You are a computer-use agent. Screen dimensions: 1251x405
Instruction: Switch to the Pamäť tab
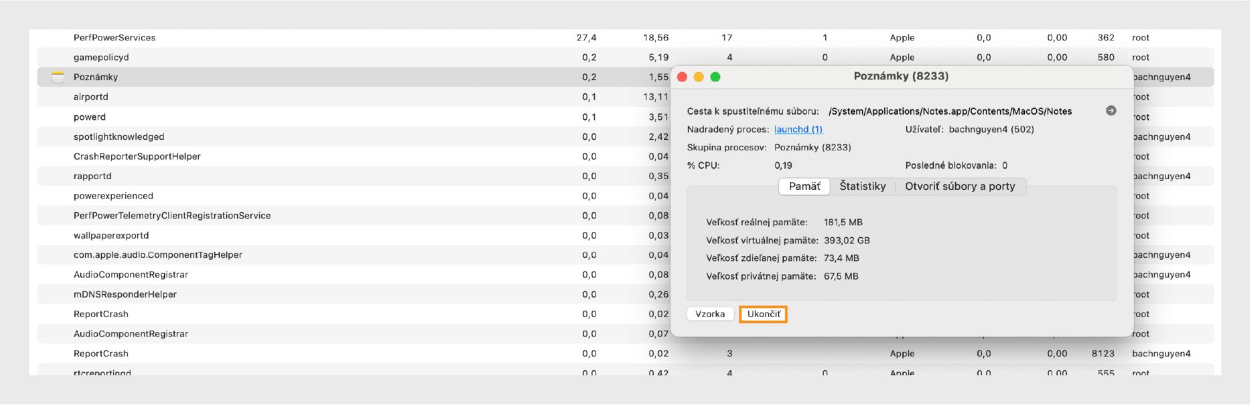tap(804, 187)
